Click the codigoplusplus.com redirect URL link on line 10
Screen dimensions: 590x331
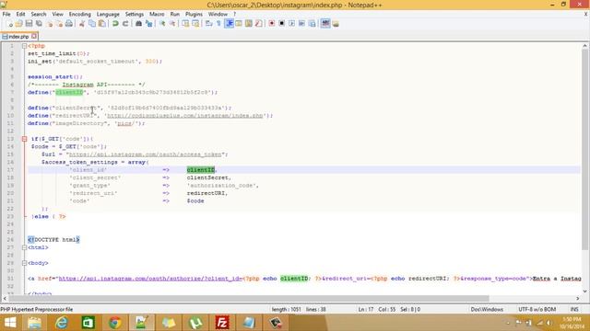click(x=185, y=116)
